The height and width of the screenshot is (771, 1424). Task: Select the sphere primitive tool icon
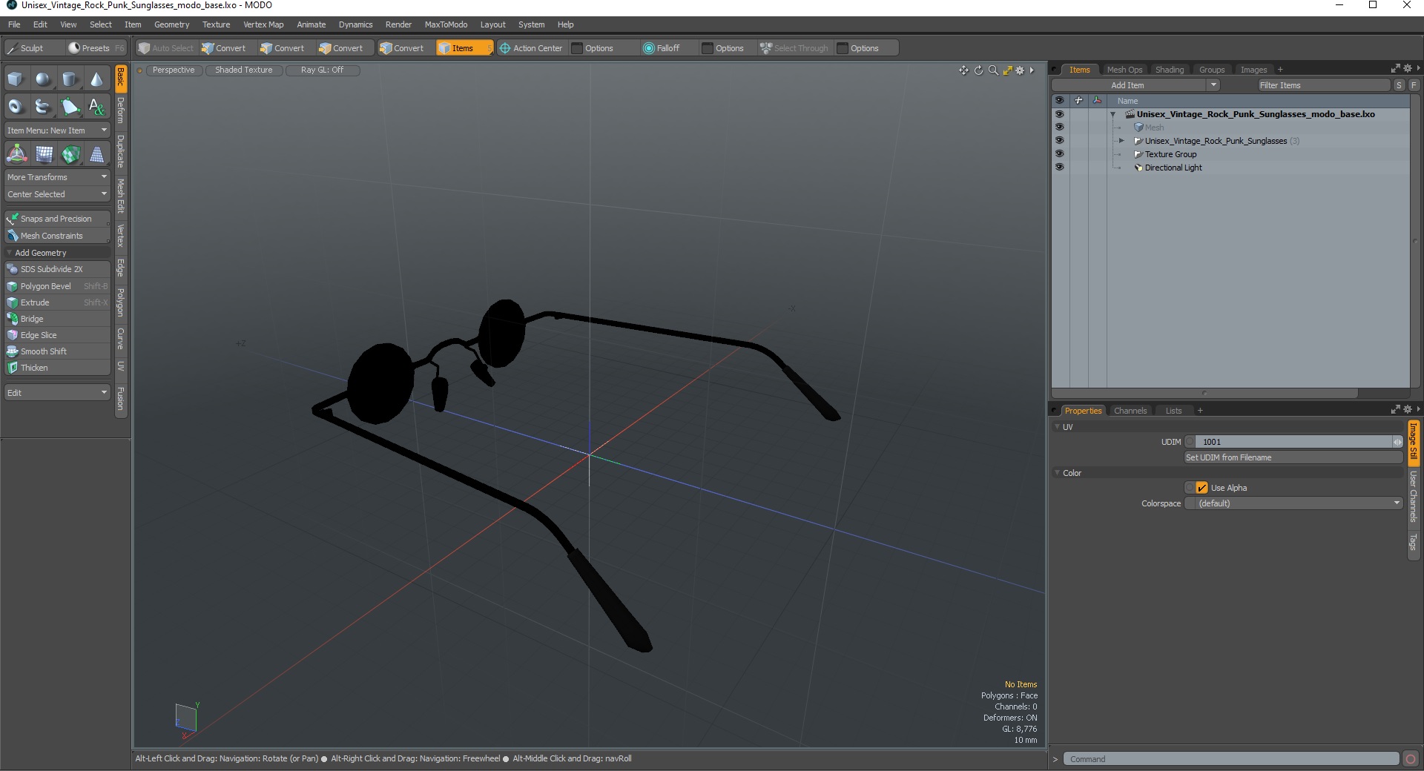click(43, 79)
